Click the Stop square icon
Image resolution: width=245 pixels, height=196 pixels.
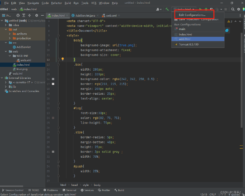pyautogui.click(x=226, y=9)
